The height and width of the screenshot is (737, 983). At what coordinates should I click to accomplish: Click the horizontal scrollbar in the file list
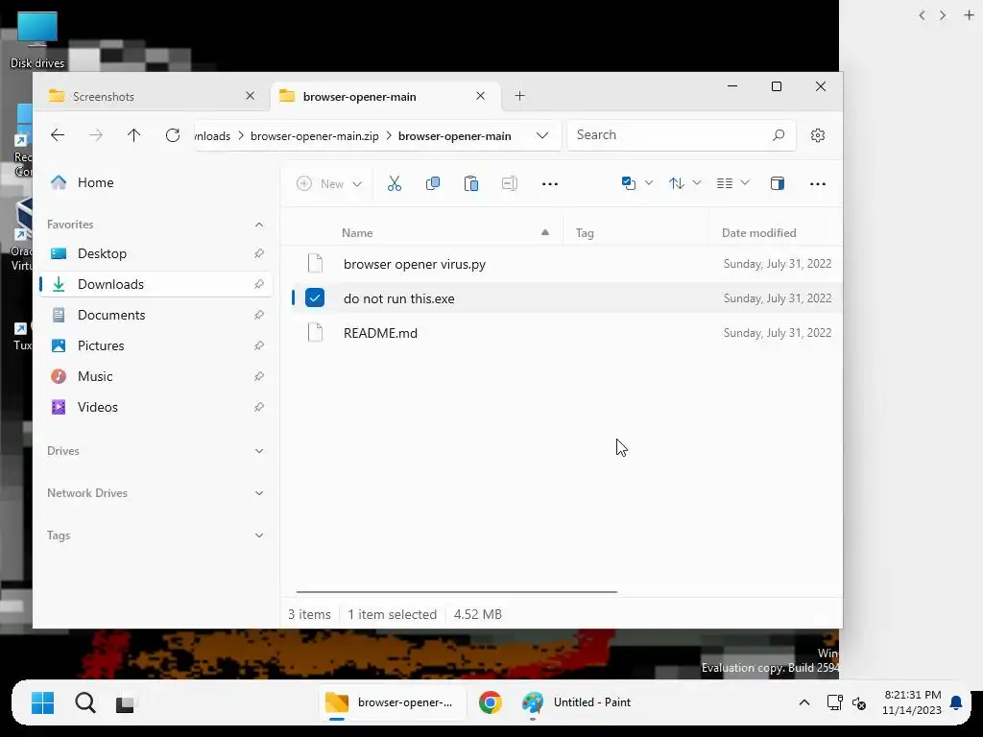(457, 591)
